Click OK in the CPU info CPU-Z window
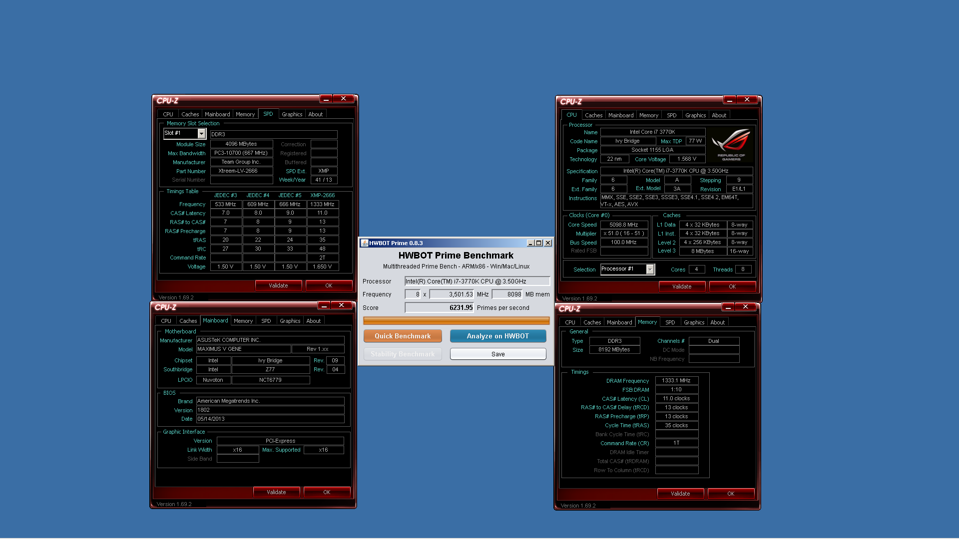The width and height of the screenshot is (959, 539). [x=732, y=286]
